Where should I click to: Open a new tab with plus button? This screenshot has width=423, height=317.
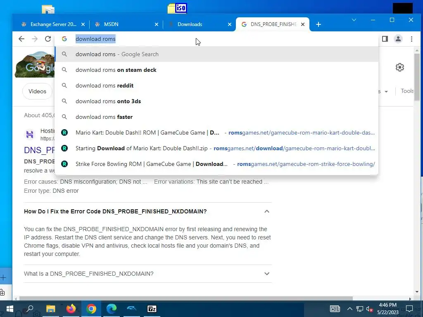pyautogui.click(x=318, y=24)
